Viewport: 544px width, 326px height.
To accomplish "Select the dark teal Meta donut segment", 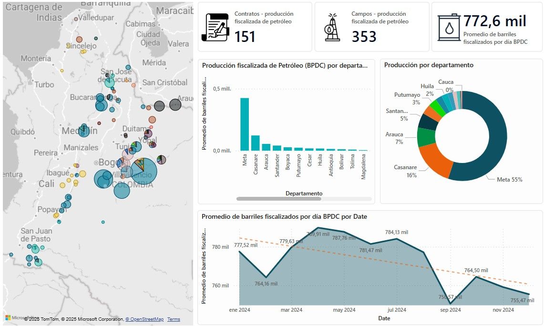I will click(x=482, y=143).
